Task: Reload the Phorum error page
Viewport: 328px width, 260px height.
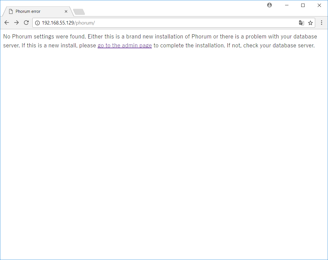Action: (x=26, y=23)
